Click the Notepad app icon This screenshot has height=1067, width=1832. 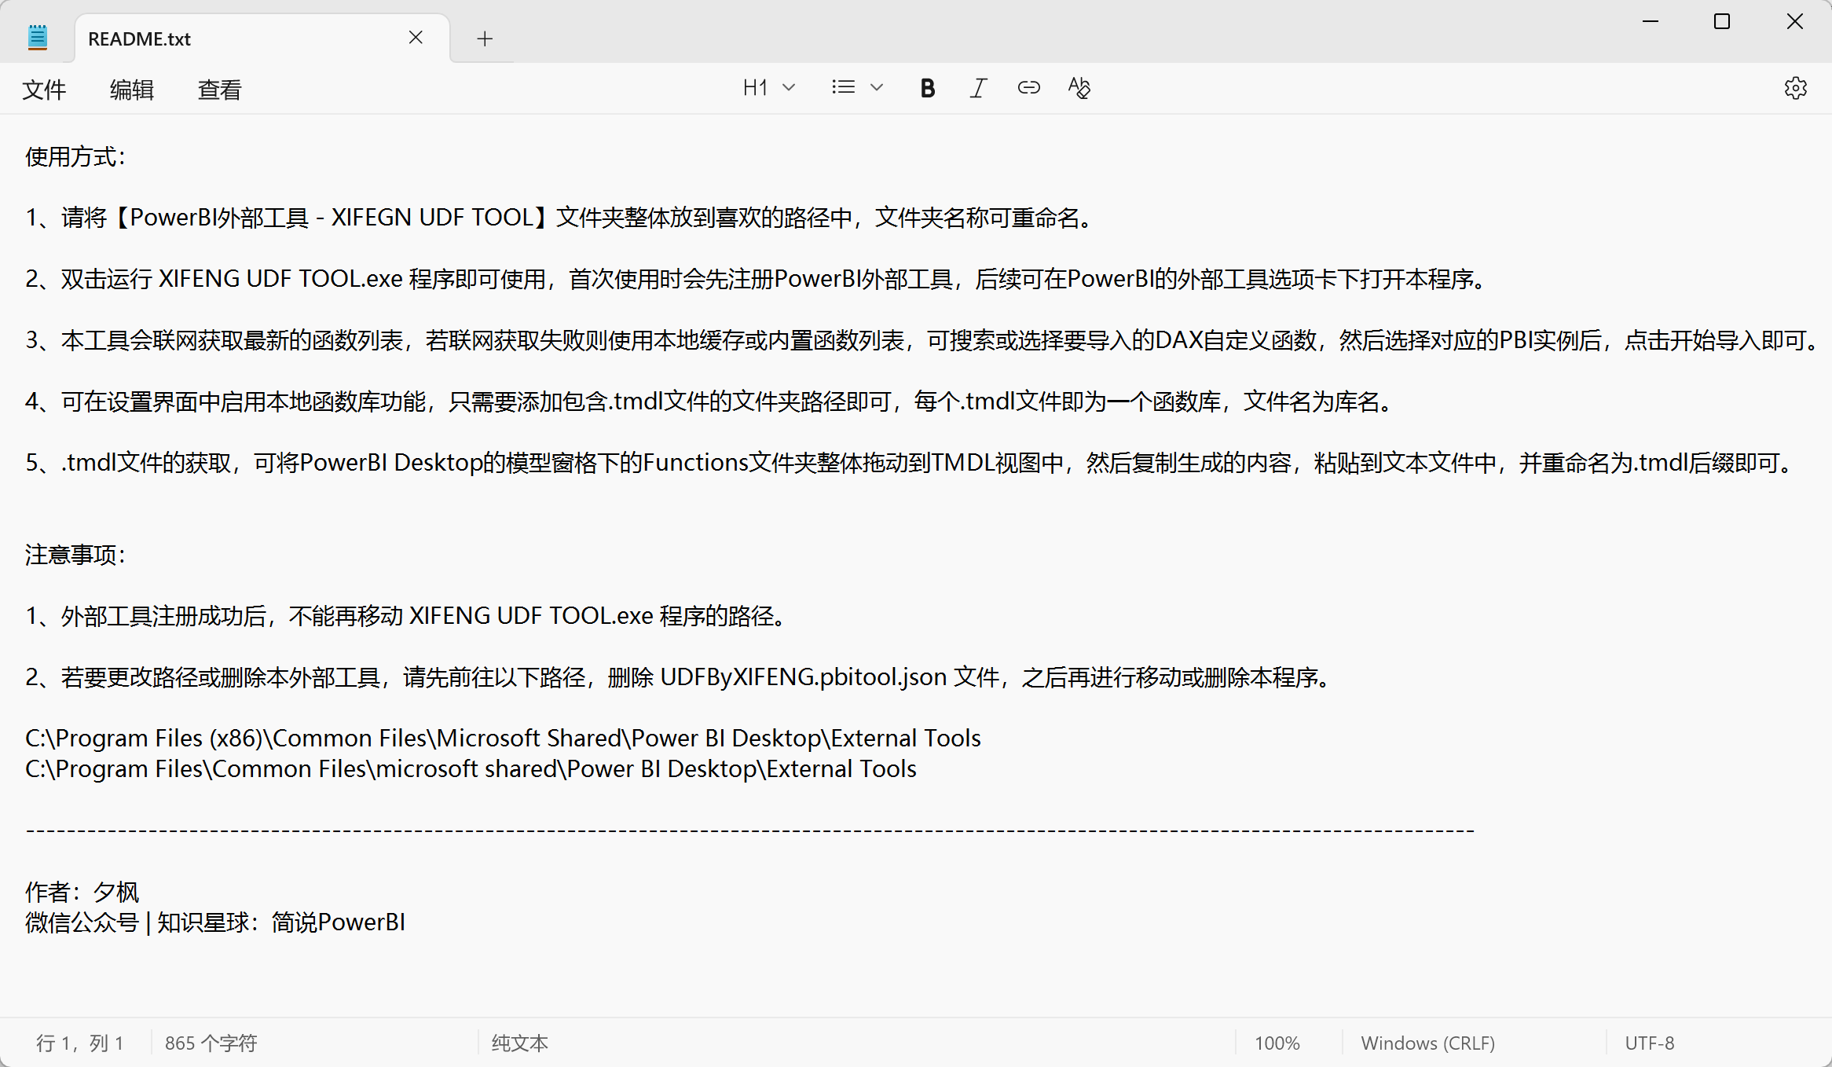pos(38,38)
